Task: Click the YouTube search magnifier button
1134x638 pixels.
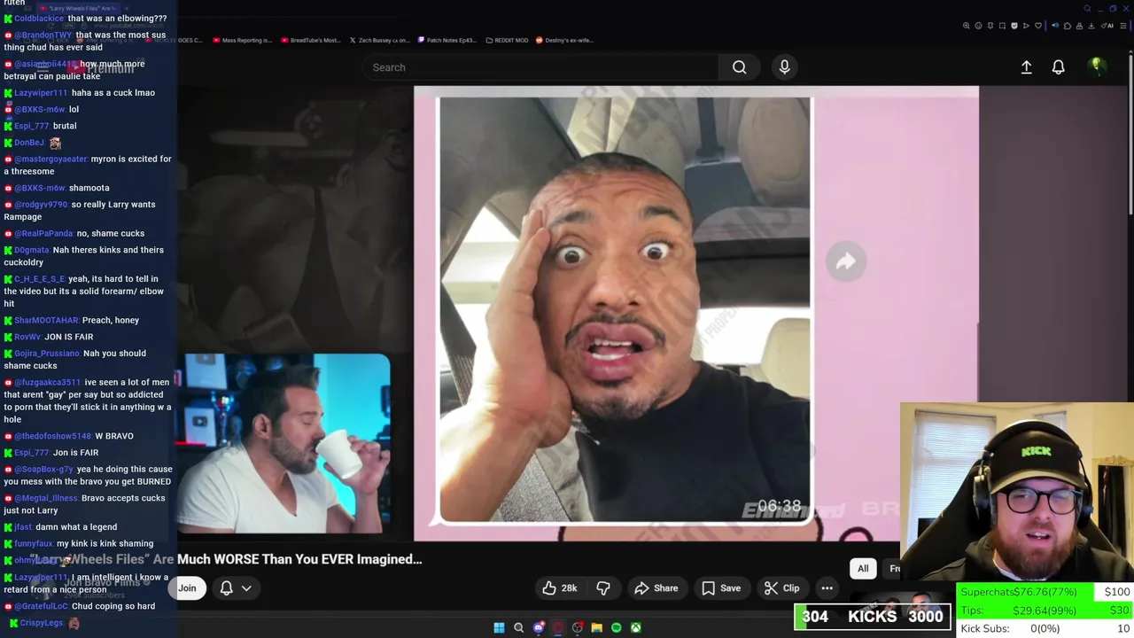Action: [x=739, y=67]
